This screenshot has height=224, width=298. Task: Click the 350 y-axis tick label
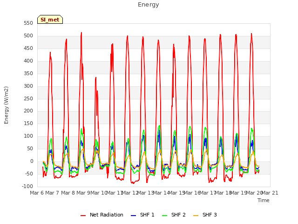(28, 74)
